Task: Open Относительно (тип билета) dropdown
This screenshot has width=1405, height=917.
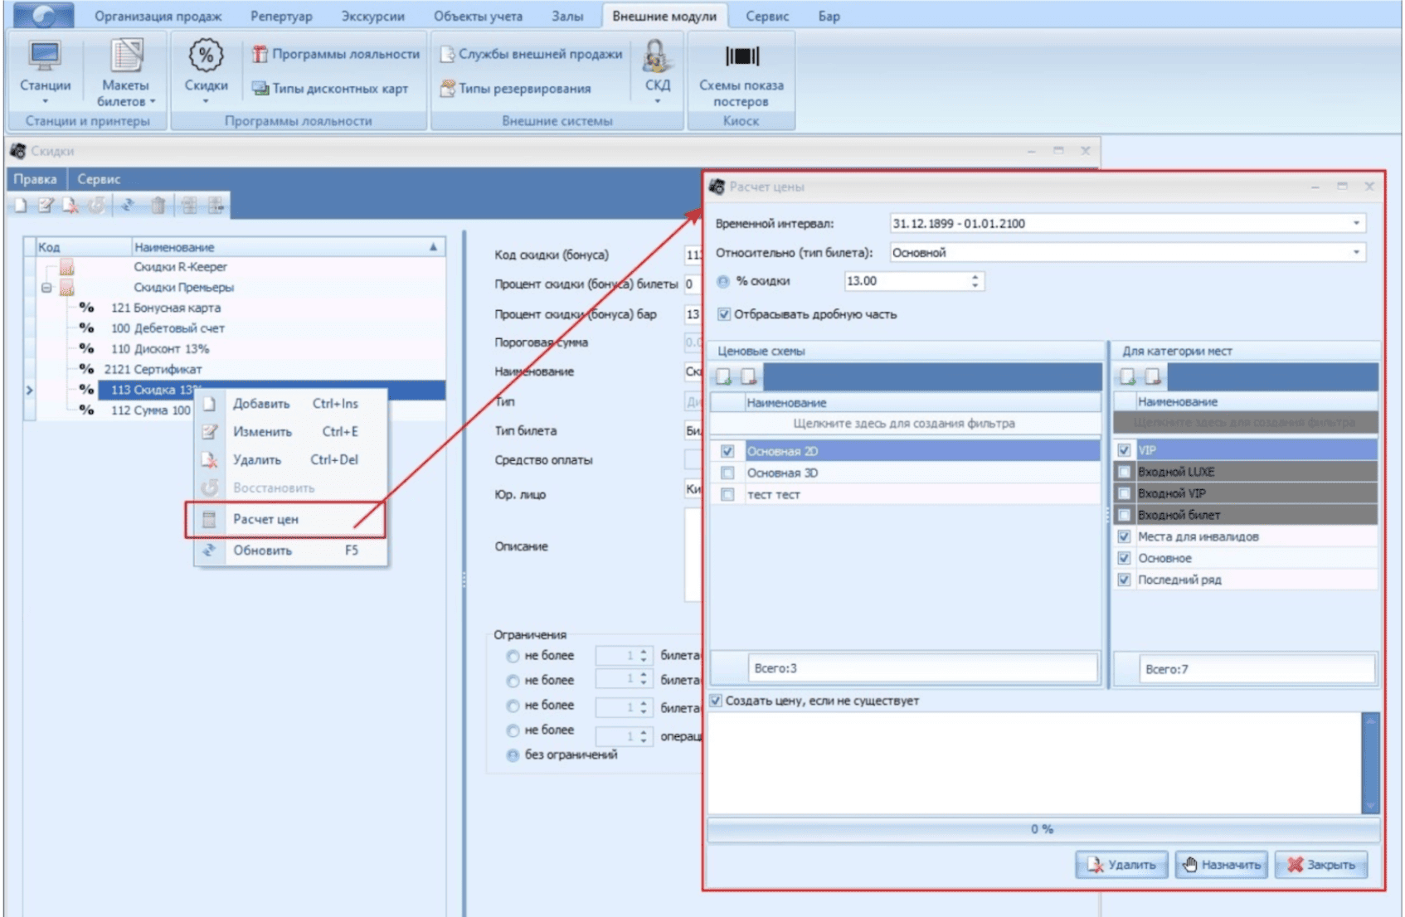Action: coord(1356,252)
